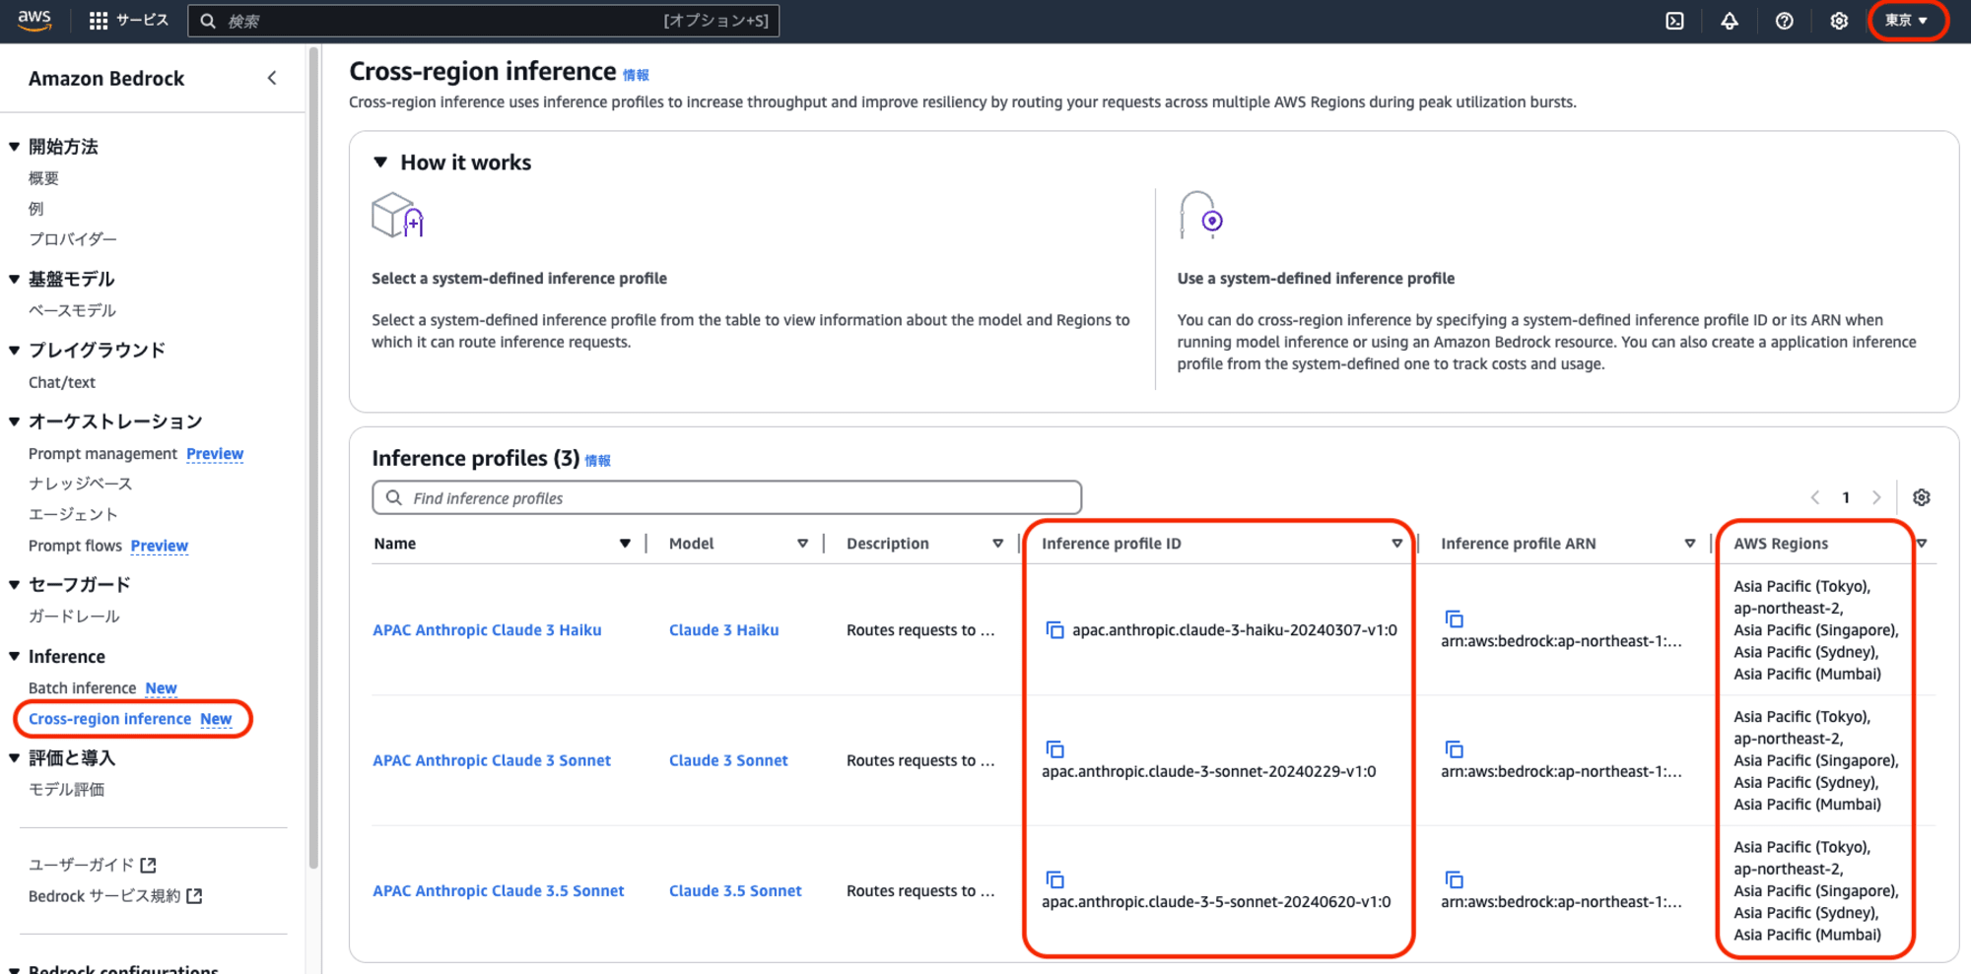Go to the next table page

(x=1876, y=497)
